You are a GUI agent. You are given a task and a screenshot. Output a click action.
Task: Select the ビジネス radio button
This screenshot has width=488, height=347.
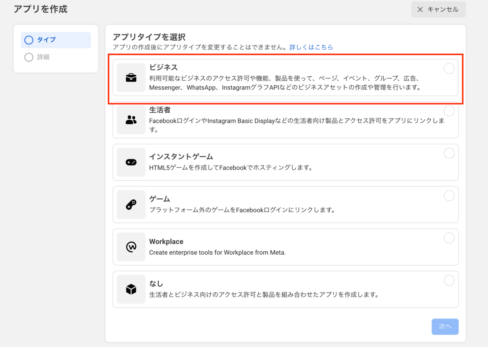click(x=449, y=69)
